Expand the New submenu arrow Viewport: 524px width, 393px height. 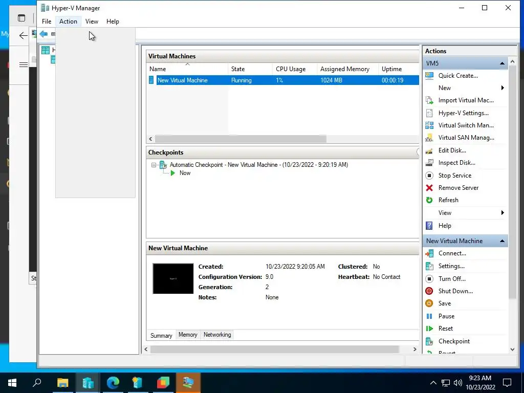(503, 88)
